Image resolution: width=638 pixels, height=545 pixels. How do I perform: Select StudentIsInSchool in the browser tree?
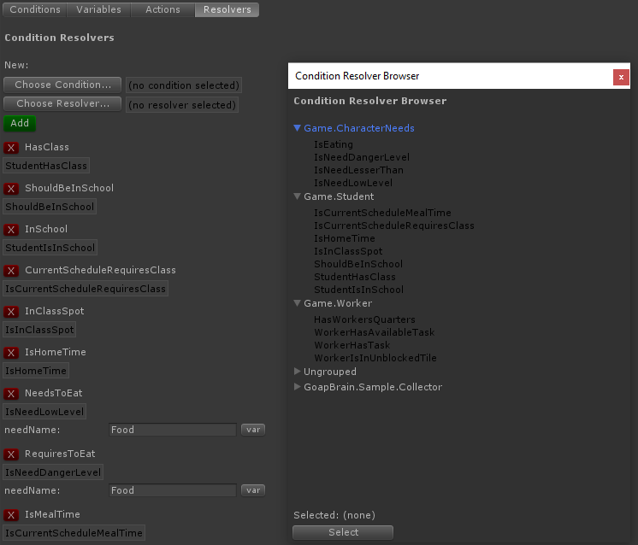point(358,290)
